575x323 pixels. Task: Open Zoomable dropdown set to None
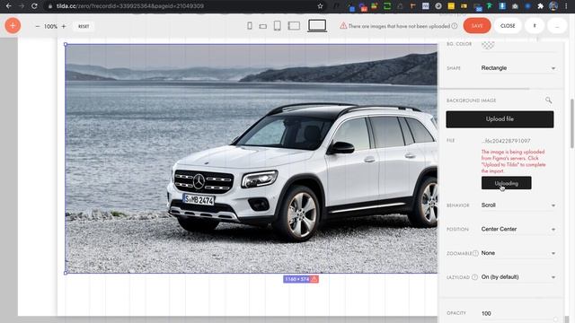coord(518,253)
